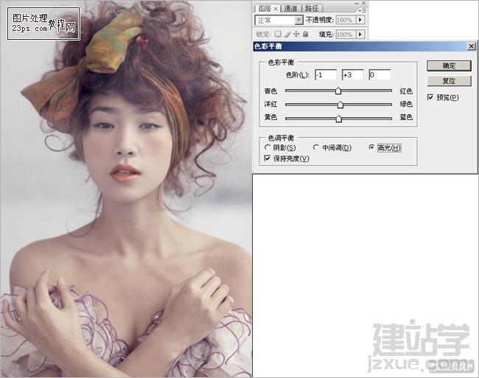
Task: Click the 青色-红色 slider handle
Action: (x=338, y=91)
